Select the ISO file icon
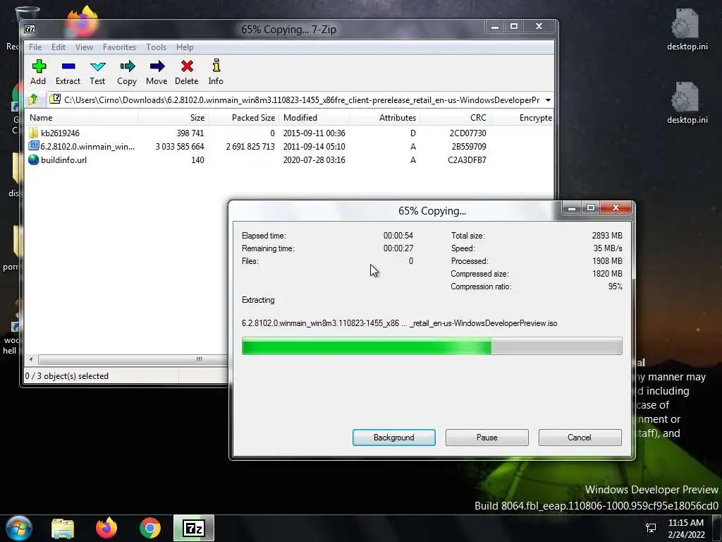722x542 pixels. tap(34, 146)
